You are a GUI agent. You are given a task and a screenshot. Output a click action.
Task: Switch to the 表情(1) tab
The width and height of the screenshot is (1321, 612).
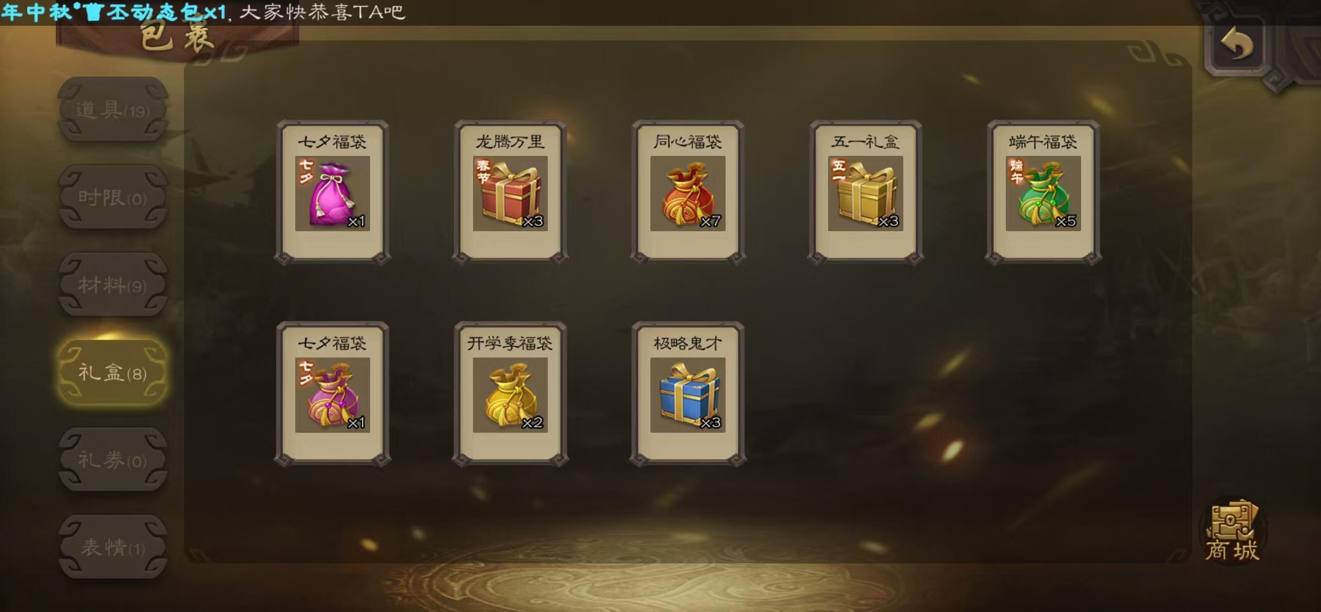pyautogui.click(x=113, y=547)
